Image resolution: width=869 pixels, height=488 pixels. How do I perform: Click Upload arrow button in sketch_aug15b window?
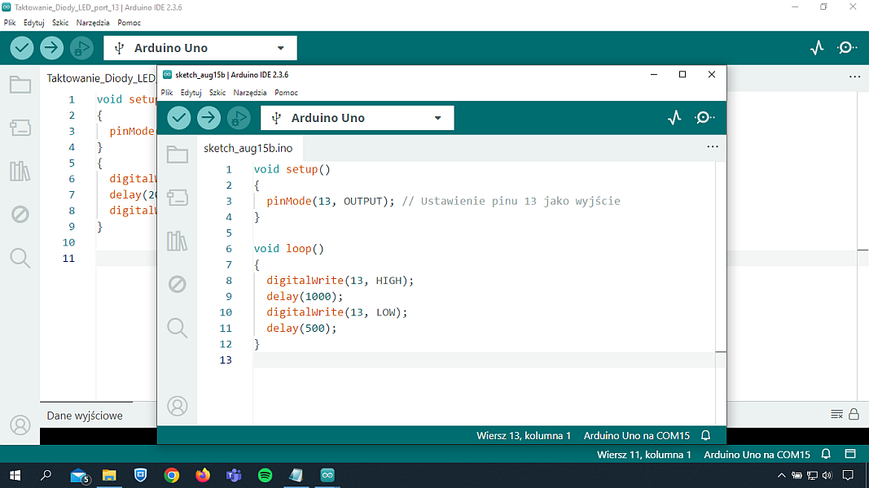(x=209, y=118)
